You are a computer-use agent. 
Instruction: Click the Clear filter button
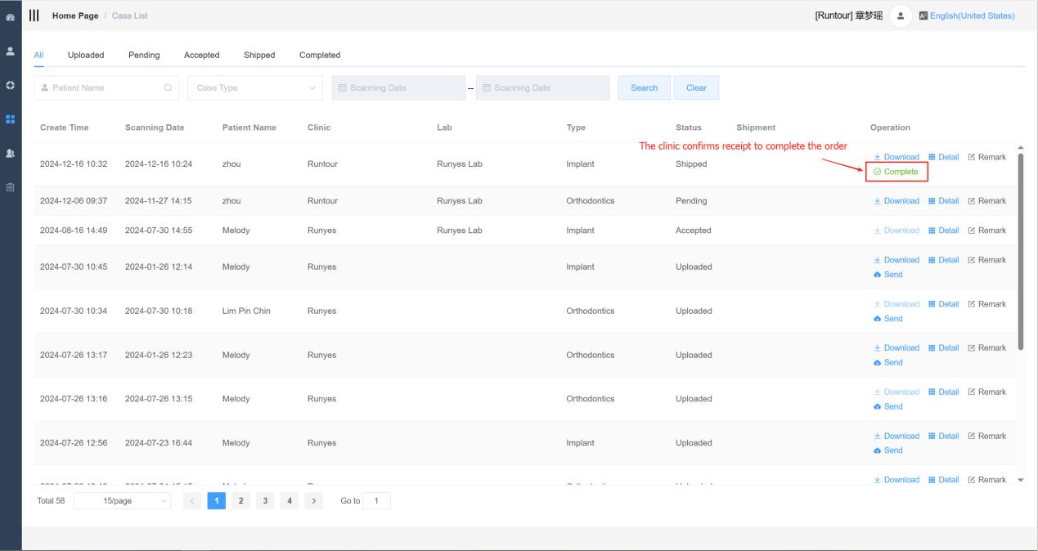(x=696, y=88)
